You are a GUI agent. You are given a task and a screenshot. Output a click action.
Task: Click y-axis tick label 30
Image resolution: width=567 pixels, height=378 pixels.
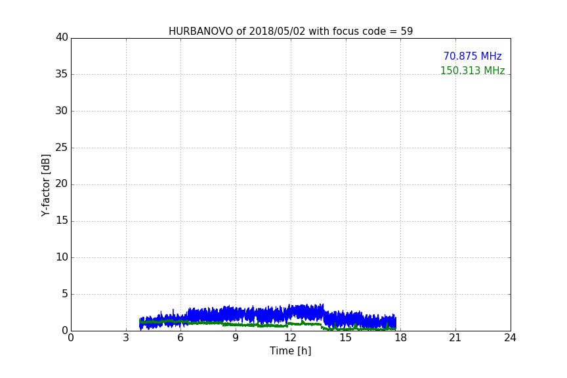(62, 111)
